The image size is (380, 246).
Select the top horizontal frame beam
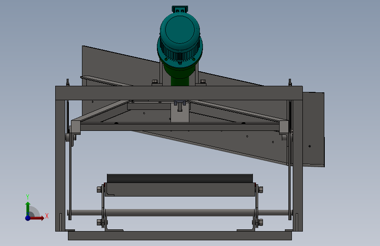(x=179, y=93)
